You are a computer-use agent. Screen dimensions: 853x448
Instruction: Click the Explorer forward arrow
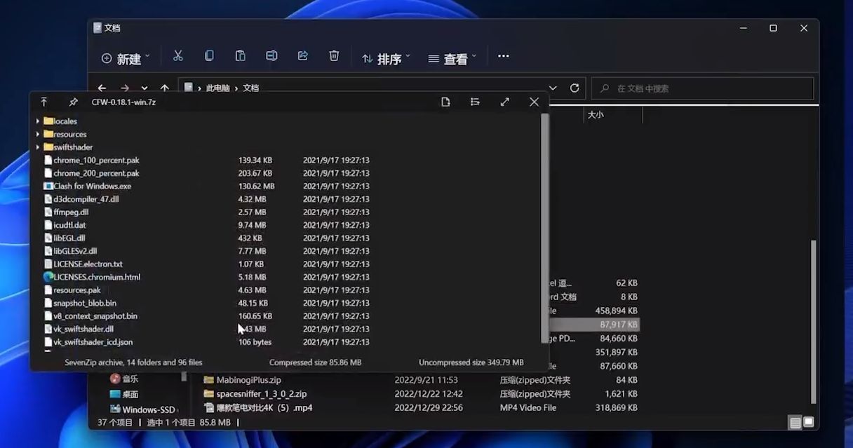point(125,88)
